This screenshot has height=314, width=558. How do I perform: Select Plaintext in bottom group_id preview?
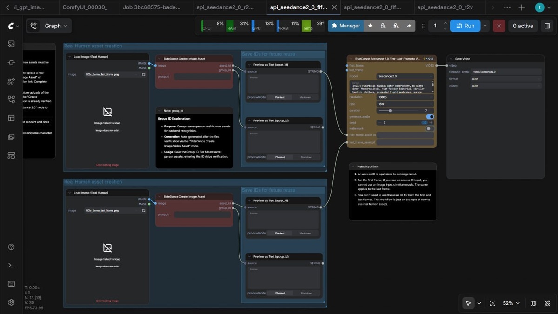pos(280,293)
